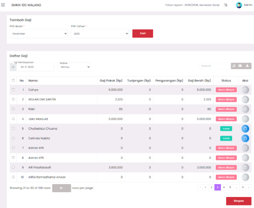Jump to last page 11
Image resolution: width=254 pixels, height=208 pixels.
(243, 187)
